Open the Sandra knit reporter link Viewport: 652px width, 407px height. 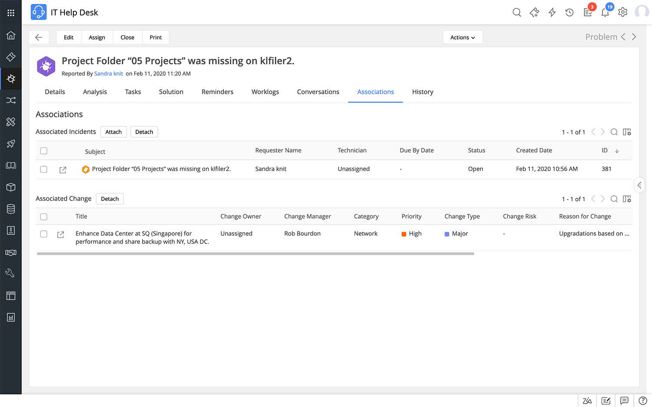109,74
